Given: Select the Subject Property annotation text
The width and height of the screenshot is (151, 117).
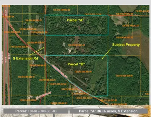Looking at the screenshot, I should pyautogui.click(x=126, y=45).
